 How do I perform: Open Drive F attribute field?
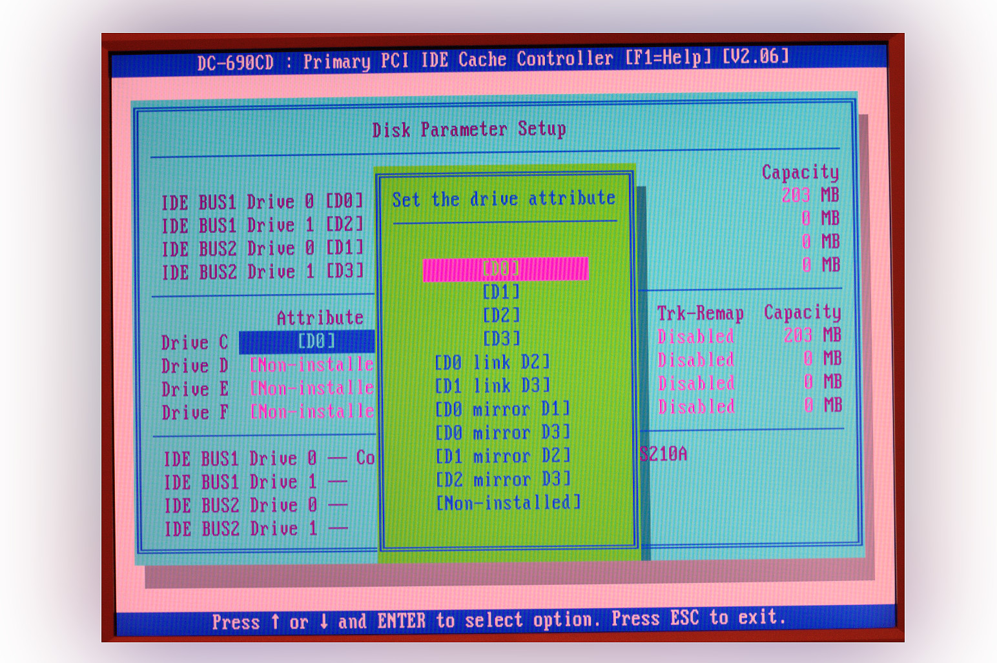pyautogui.click(x=312, y=411)
